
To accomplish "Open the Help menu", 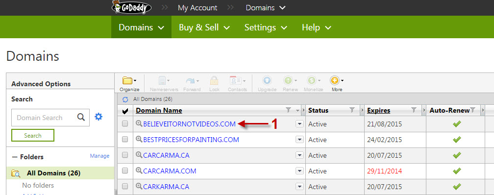I will click(x=316, y=27).
